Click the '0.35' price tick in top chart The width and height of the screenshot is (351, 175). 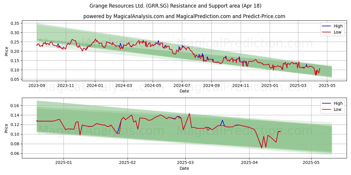15,23
